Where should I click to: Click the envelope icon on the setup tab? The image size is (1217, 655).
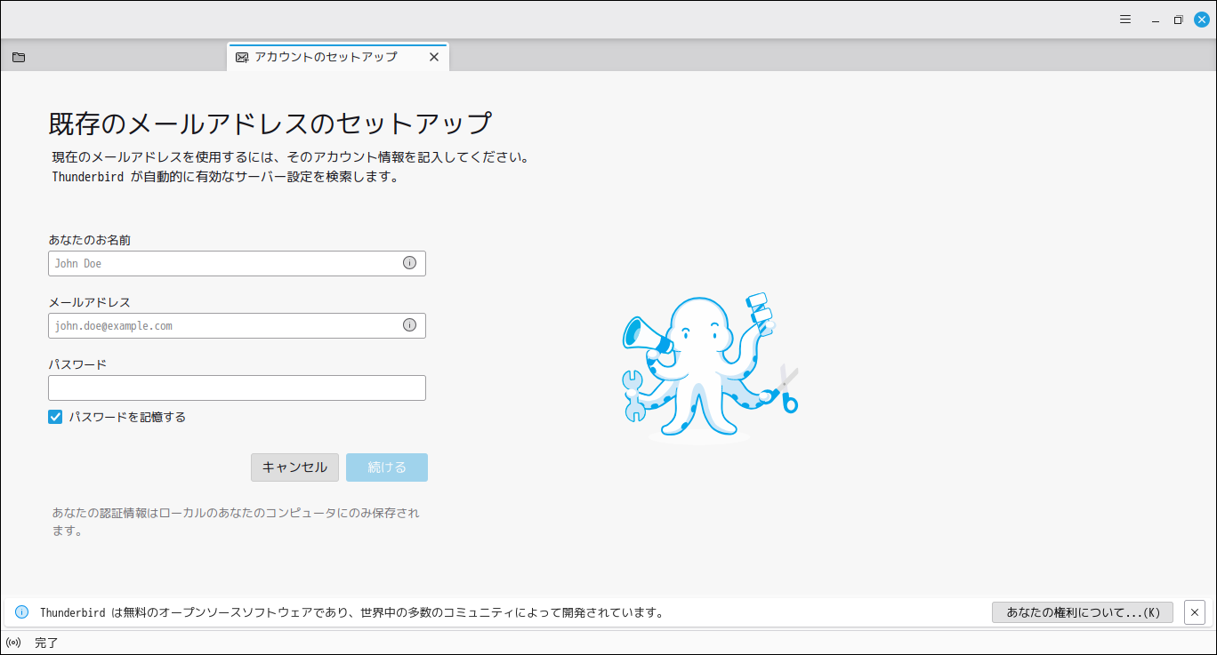[241, 56]
